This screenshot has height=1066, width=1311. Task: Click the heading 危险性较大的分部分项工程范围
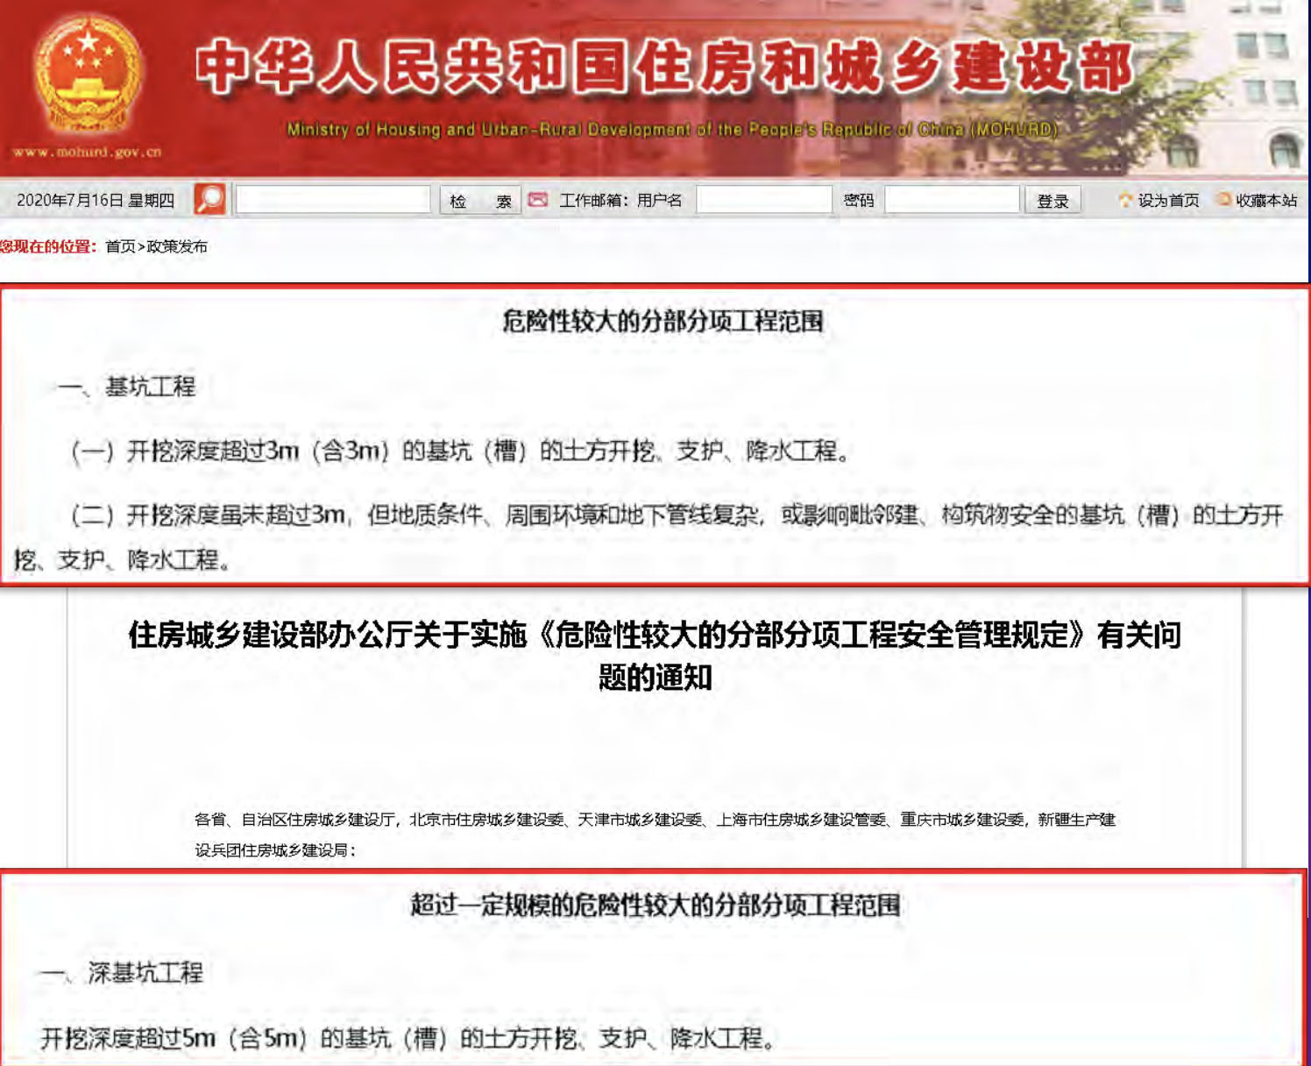[663, 321]
